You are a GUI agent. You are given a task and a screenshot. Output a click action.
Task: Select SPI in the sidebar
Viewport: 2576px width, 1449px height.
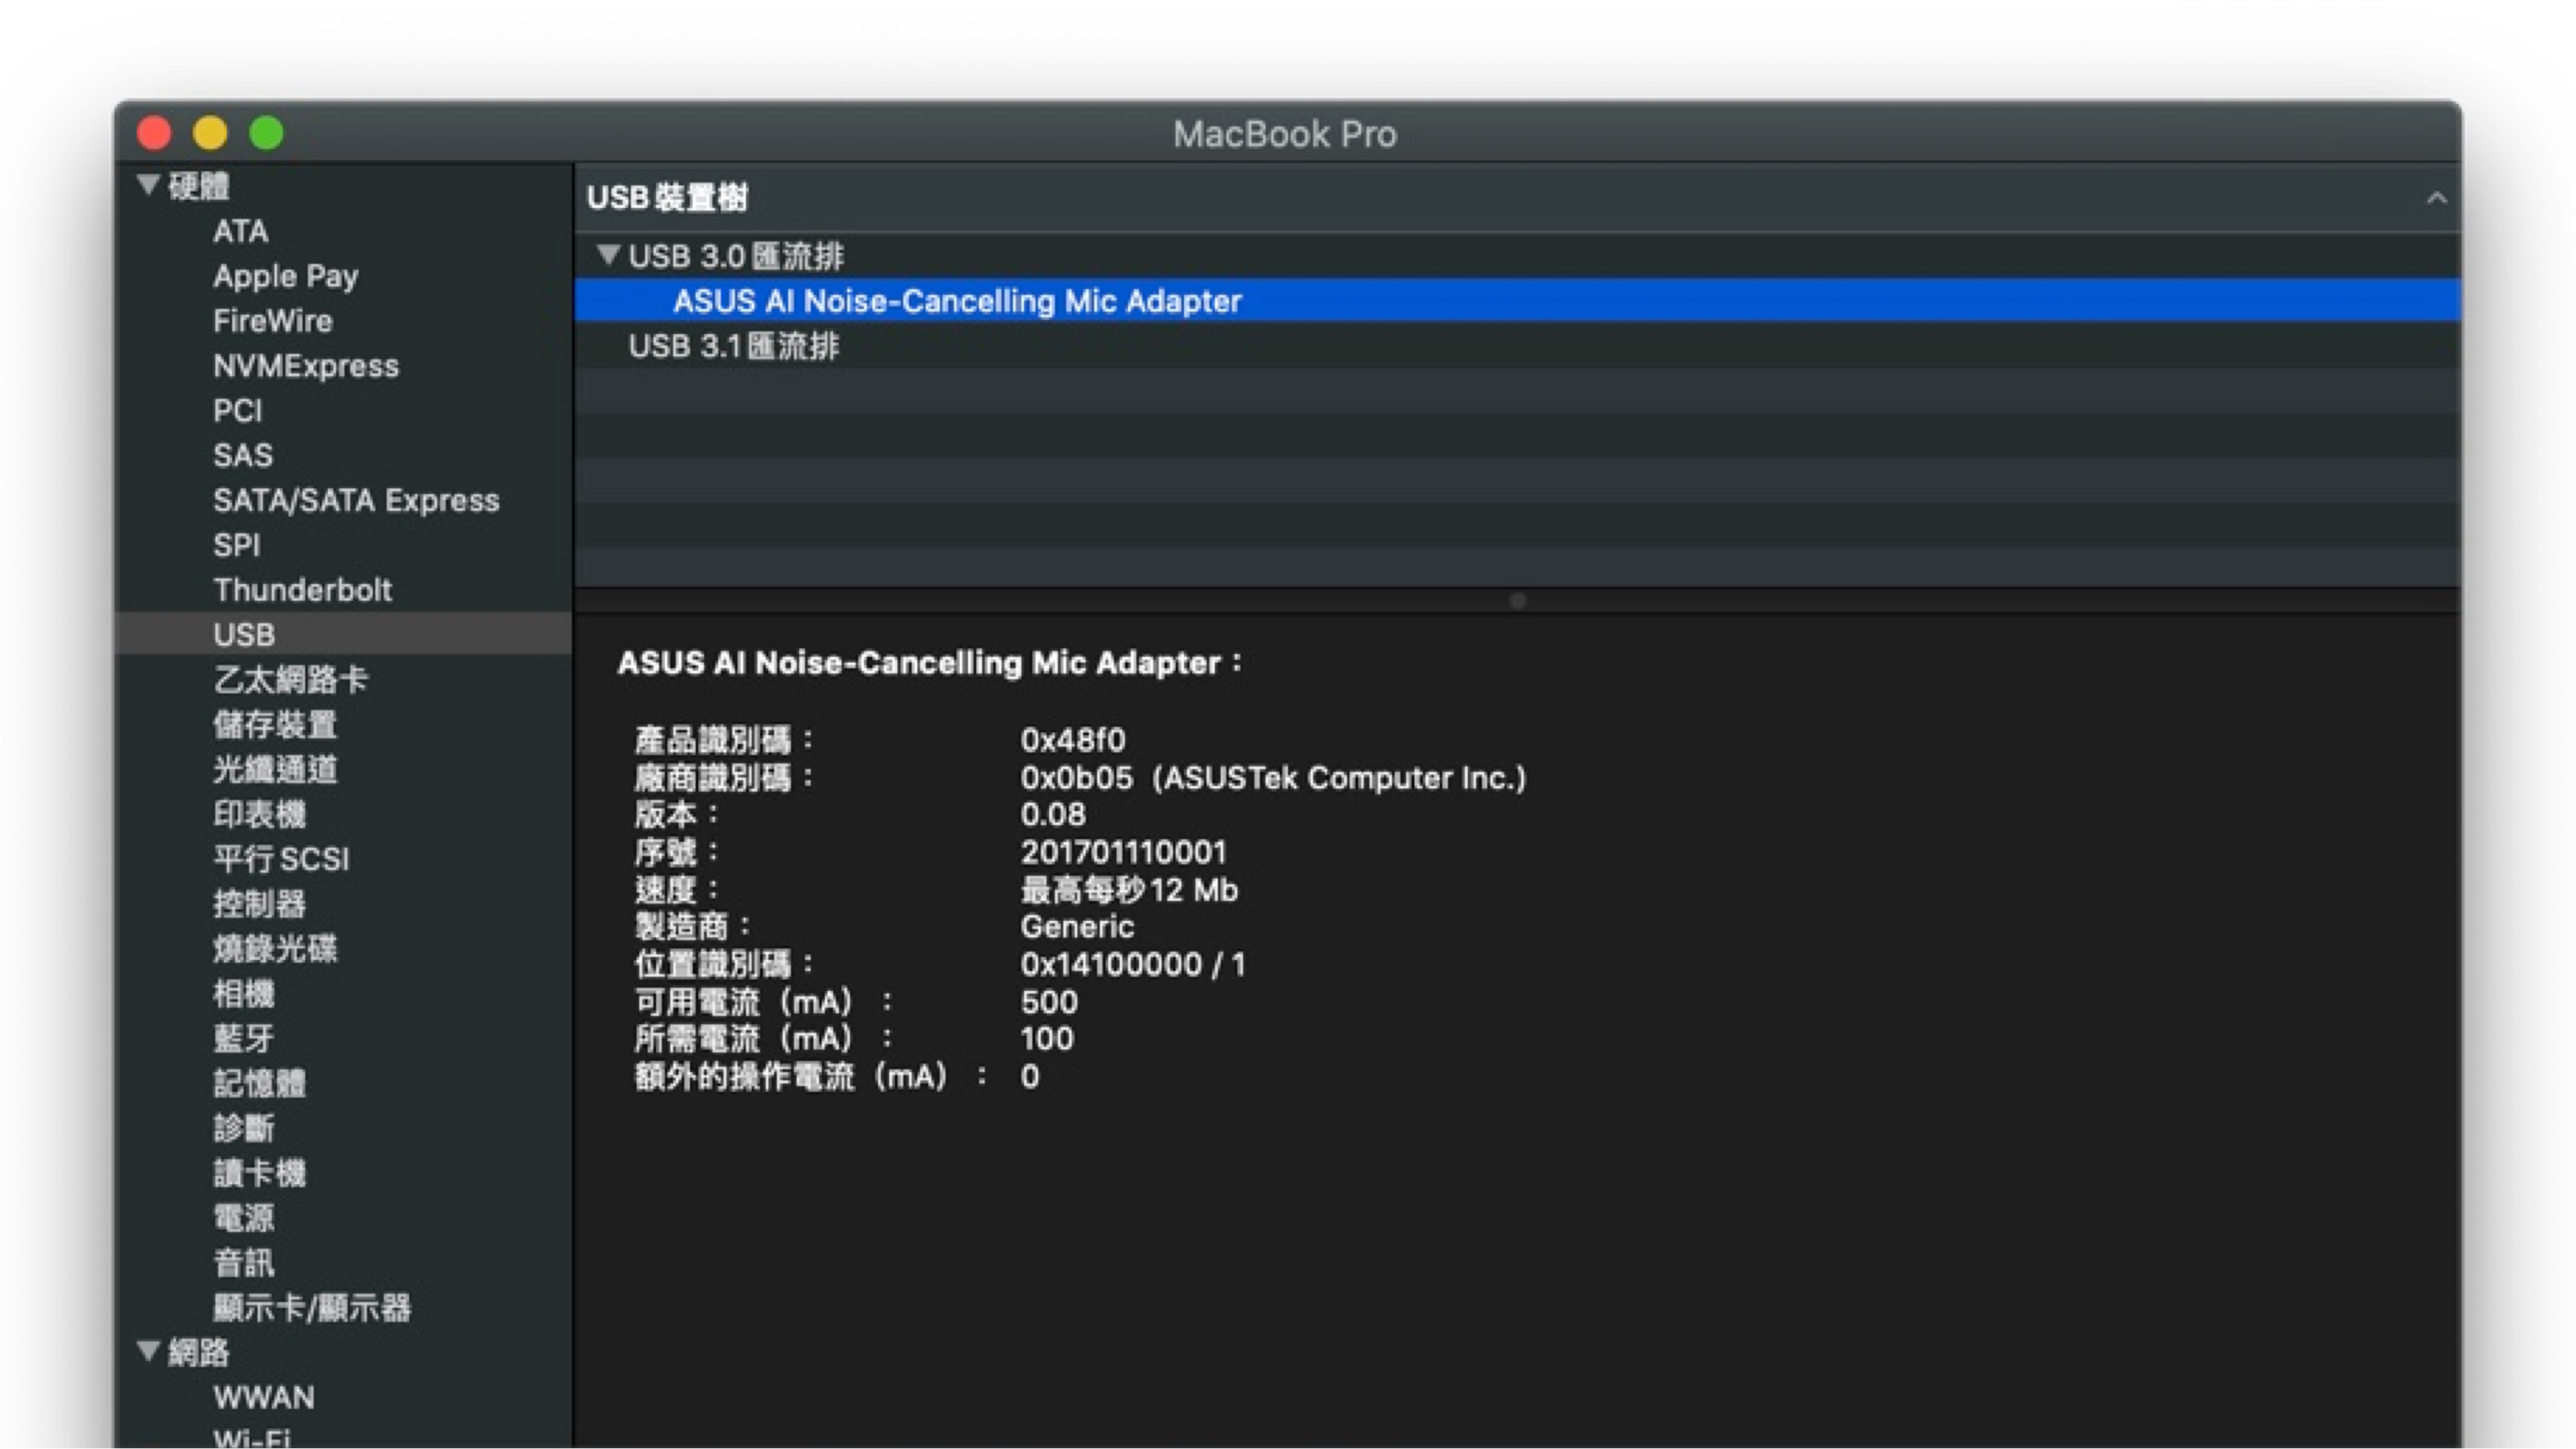[x=236, y=545]
